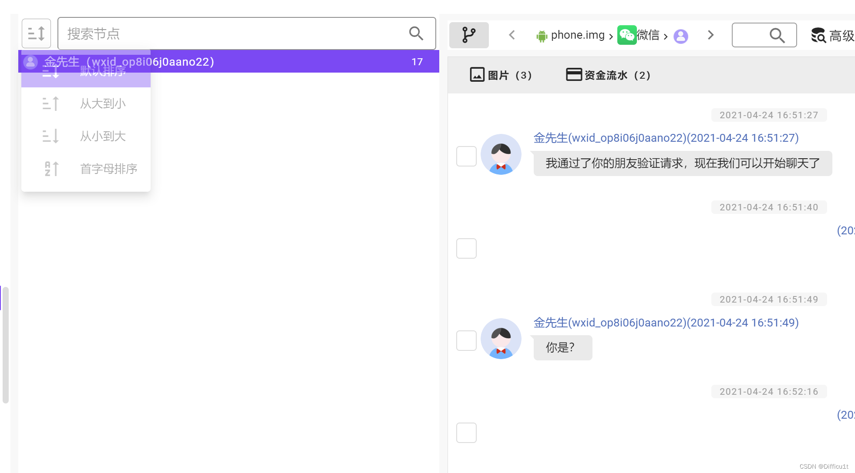Check the checkbox beside the first message
This screenshot has height=473, width=855.
[466, 156]
